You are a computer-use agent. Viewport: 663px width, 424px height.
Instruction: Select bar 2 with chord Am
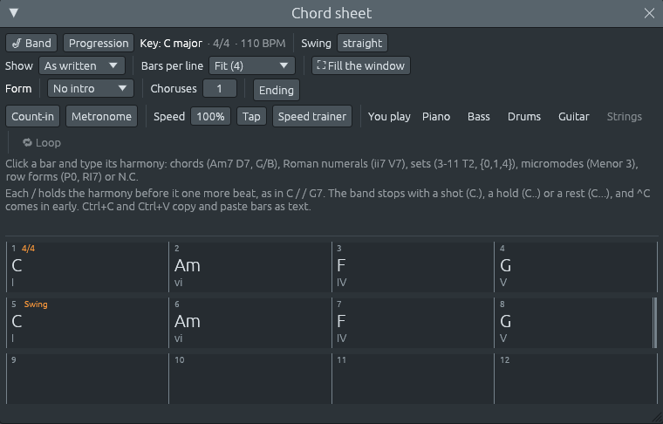coord(249,267)
